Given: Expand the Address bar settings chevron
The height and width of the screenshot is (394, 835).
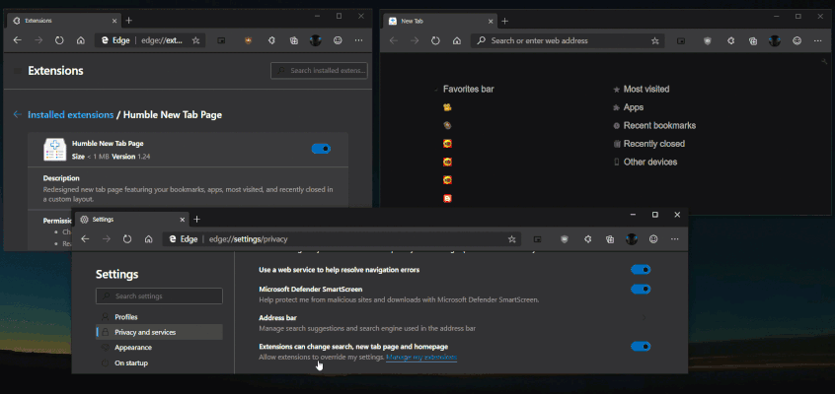Looking at the screenshot, I should (644, 318).
